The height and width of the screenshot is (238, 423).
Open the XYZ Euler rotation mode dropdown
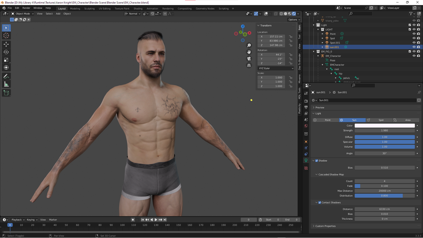coord(276,68)
